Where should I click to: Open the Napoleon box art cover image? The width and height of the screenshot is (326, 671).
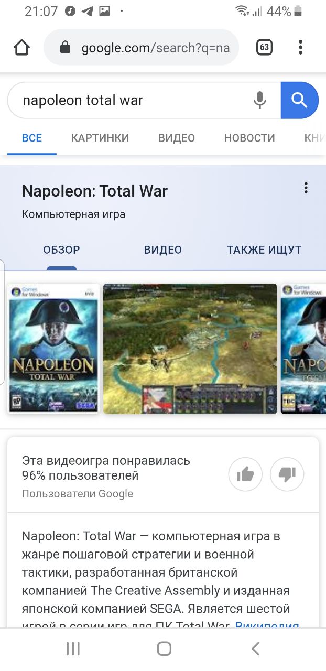click(53, 349)
